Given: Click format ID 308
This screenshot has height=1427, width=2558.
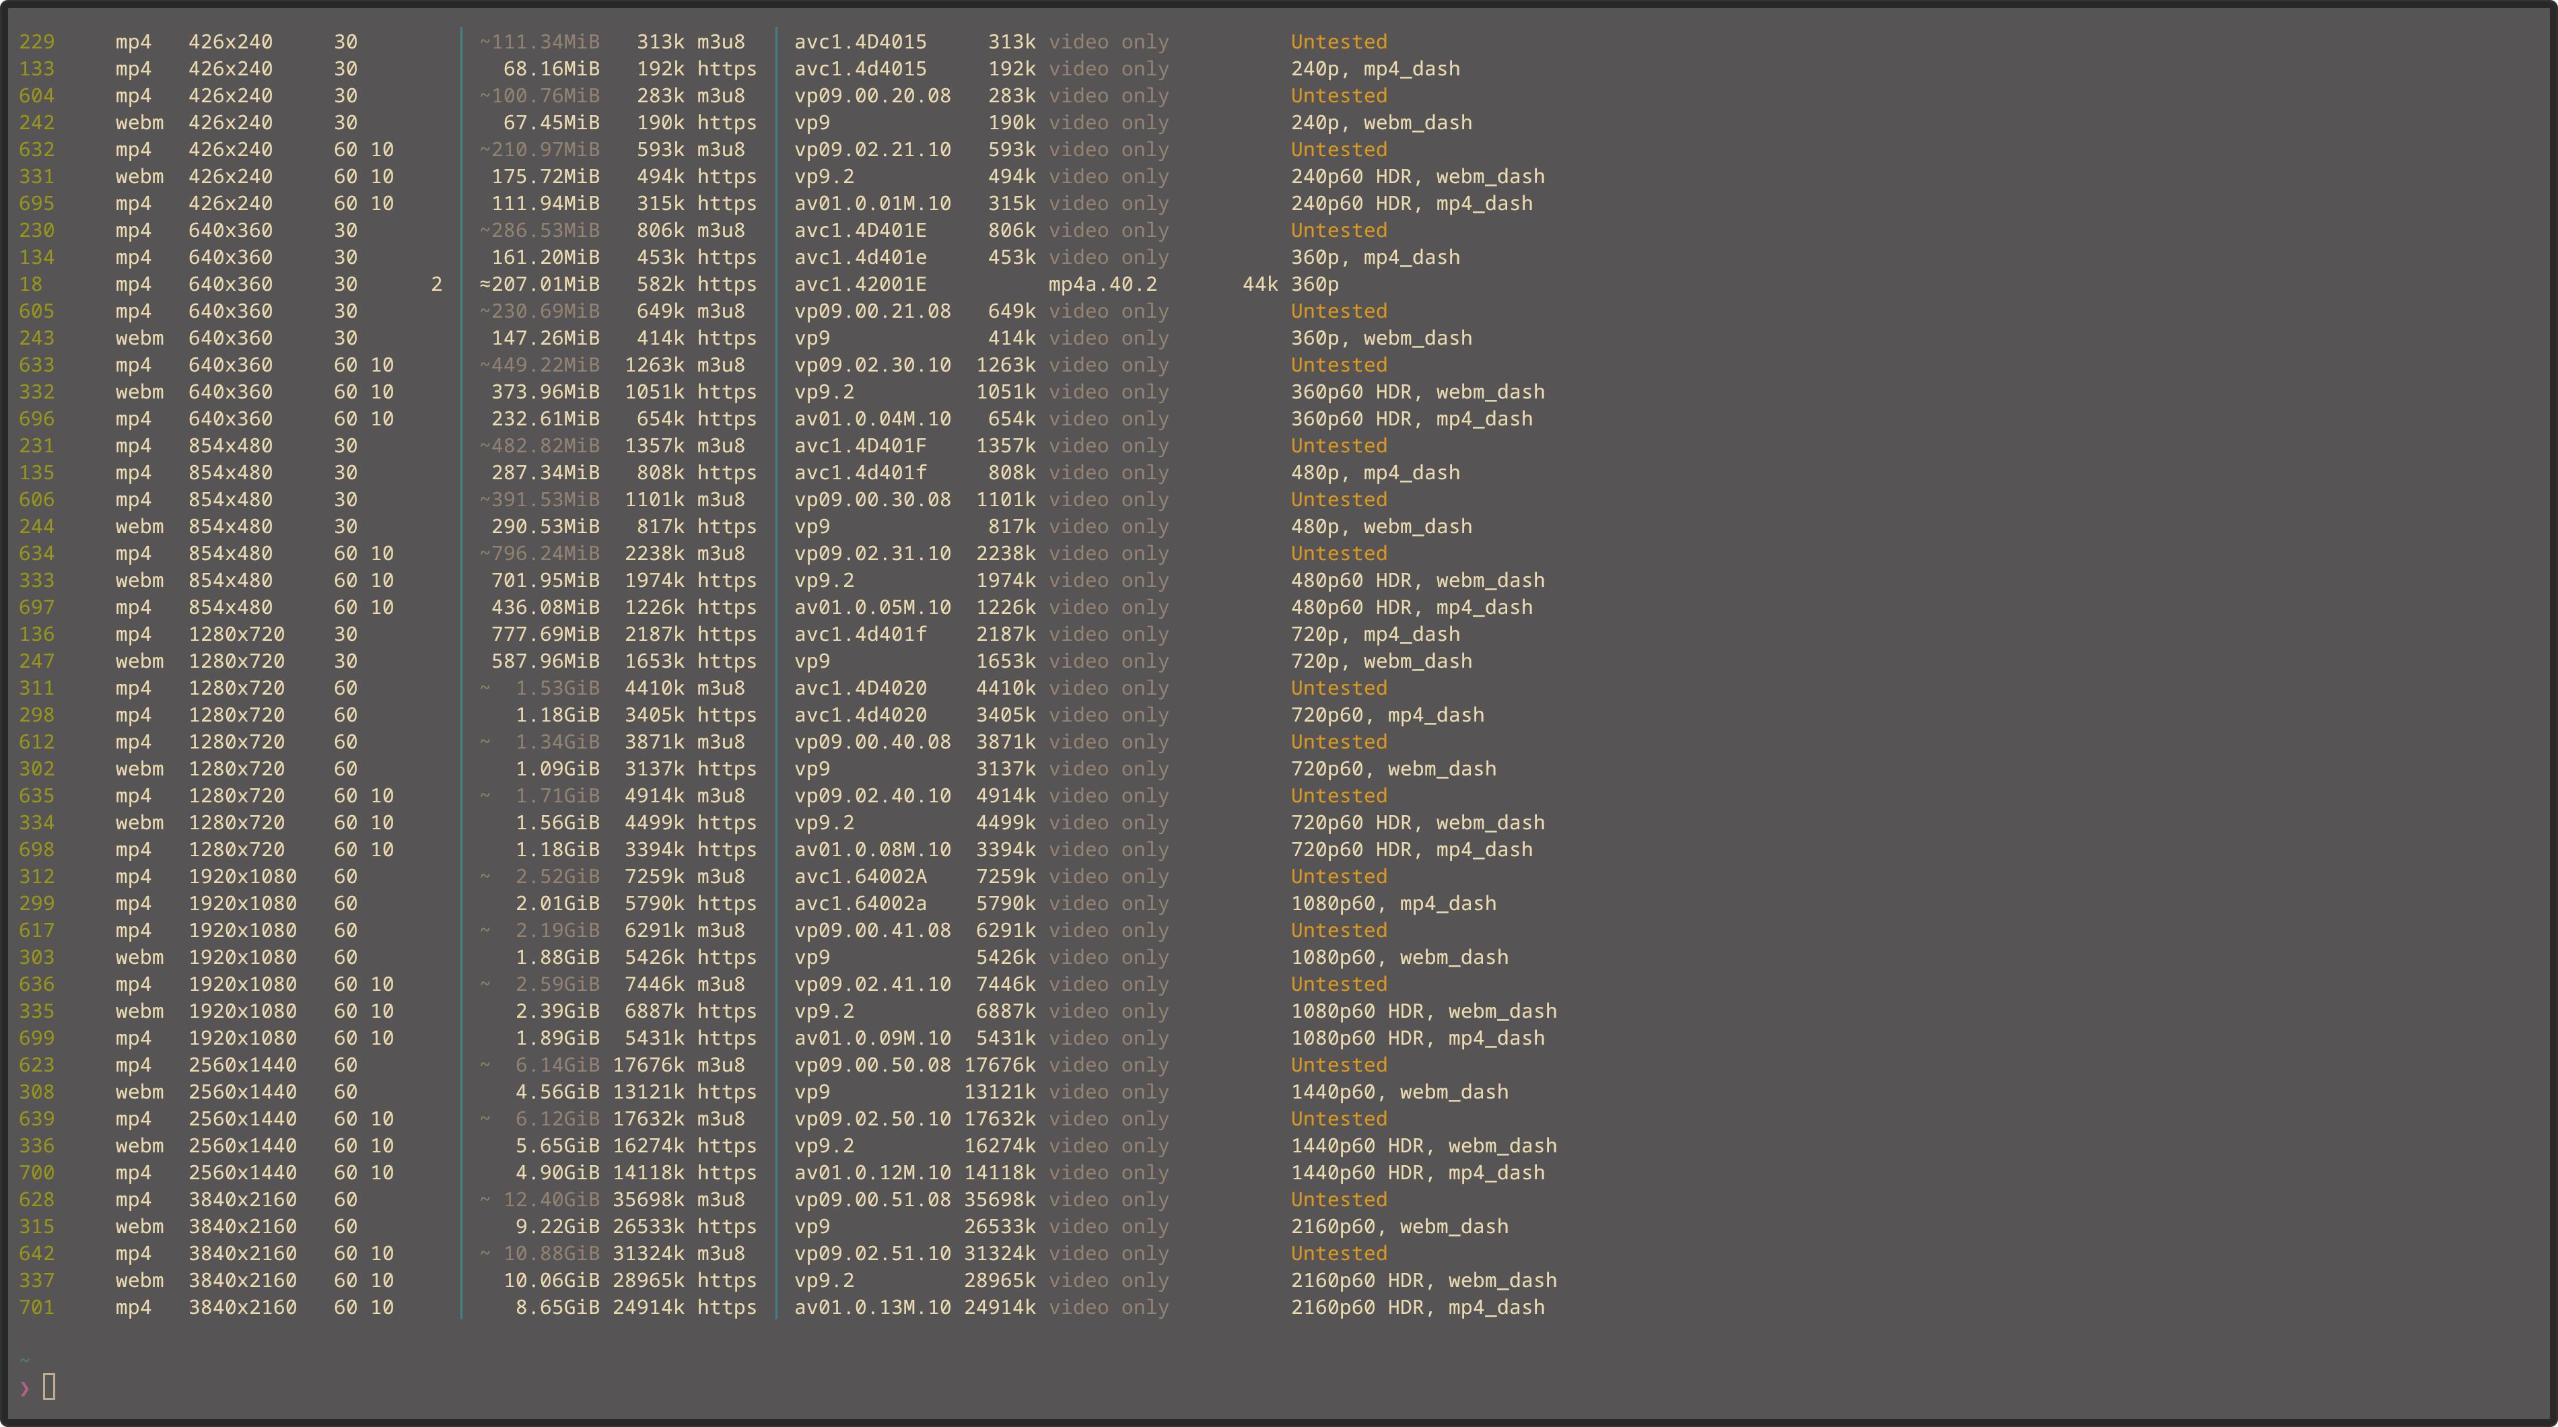Looking at the screenshot, I should pyautogui.click(x=37, y=1091).
